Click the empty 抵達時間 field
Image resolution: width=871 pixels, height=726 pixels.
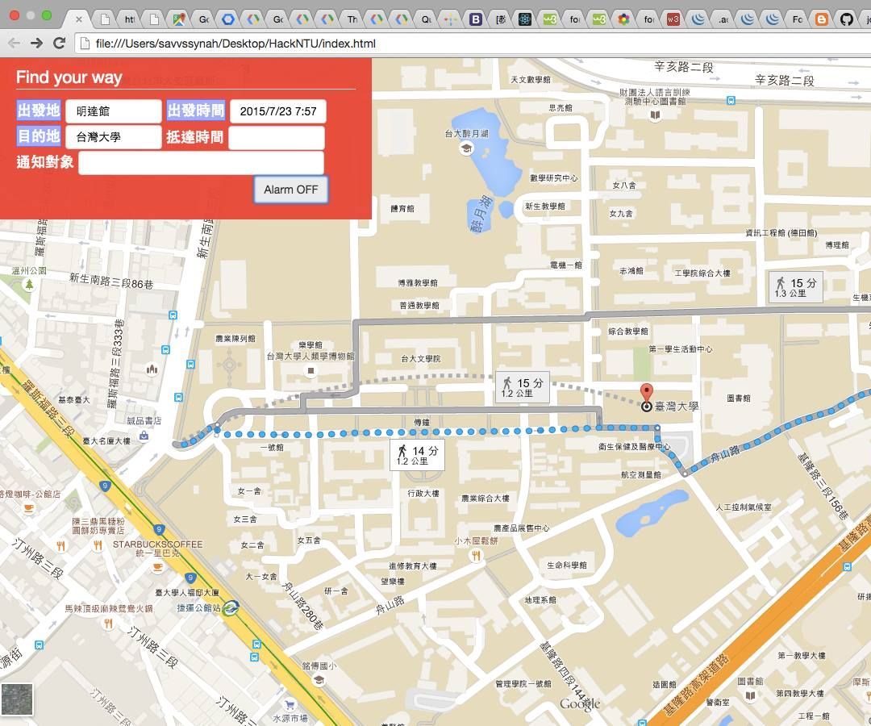pos(277,137)
